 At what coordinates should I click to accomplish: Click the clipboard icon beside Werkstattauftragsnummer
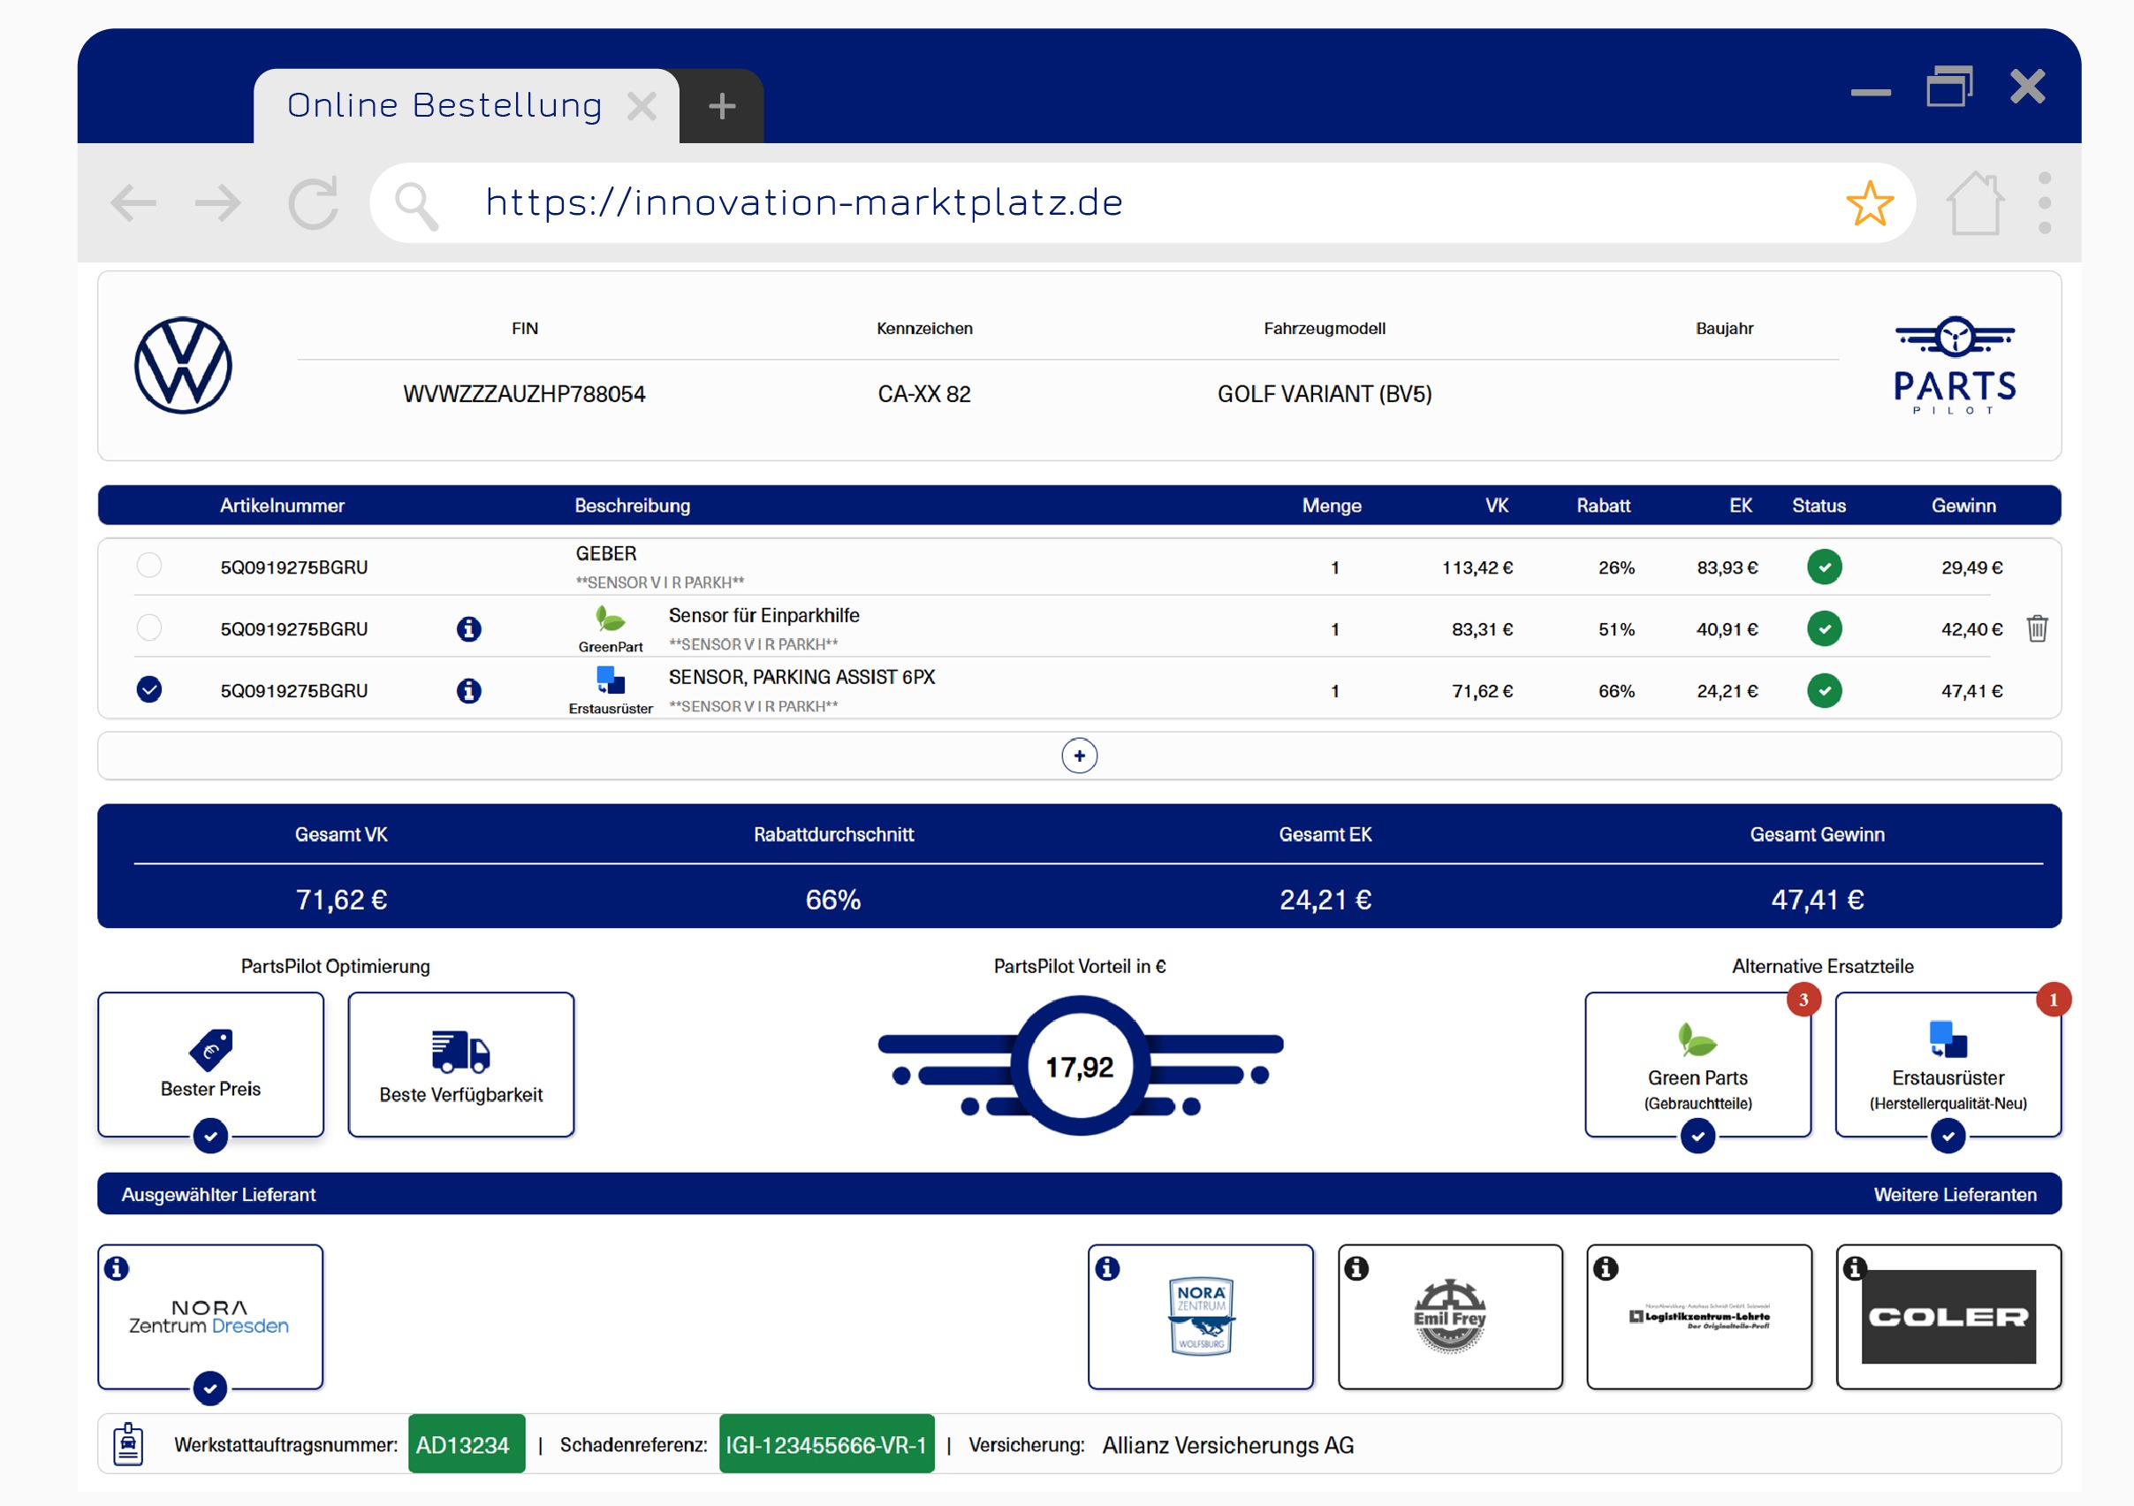click(128, 1444)
